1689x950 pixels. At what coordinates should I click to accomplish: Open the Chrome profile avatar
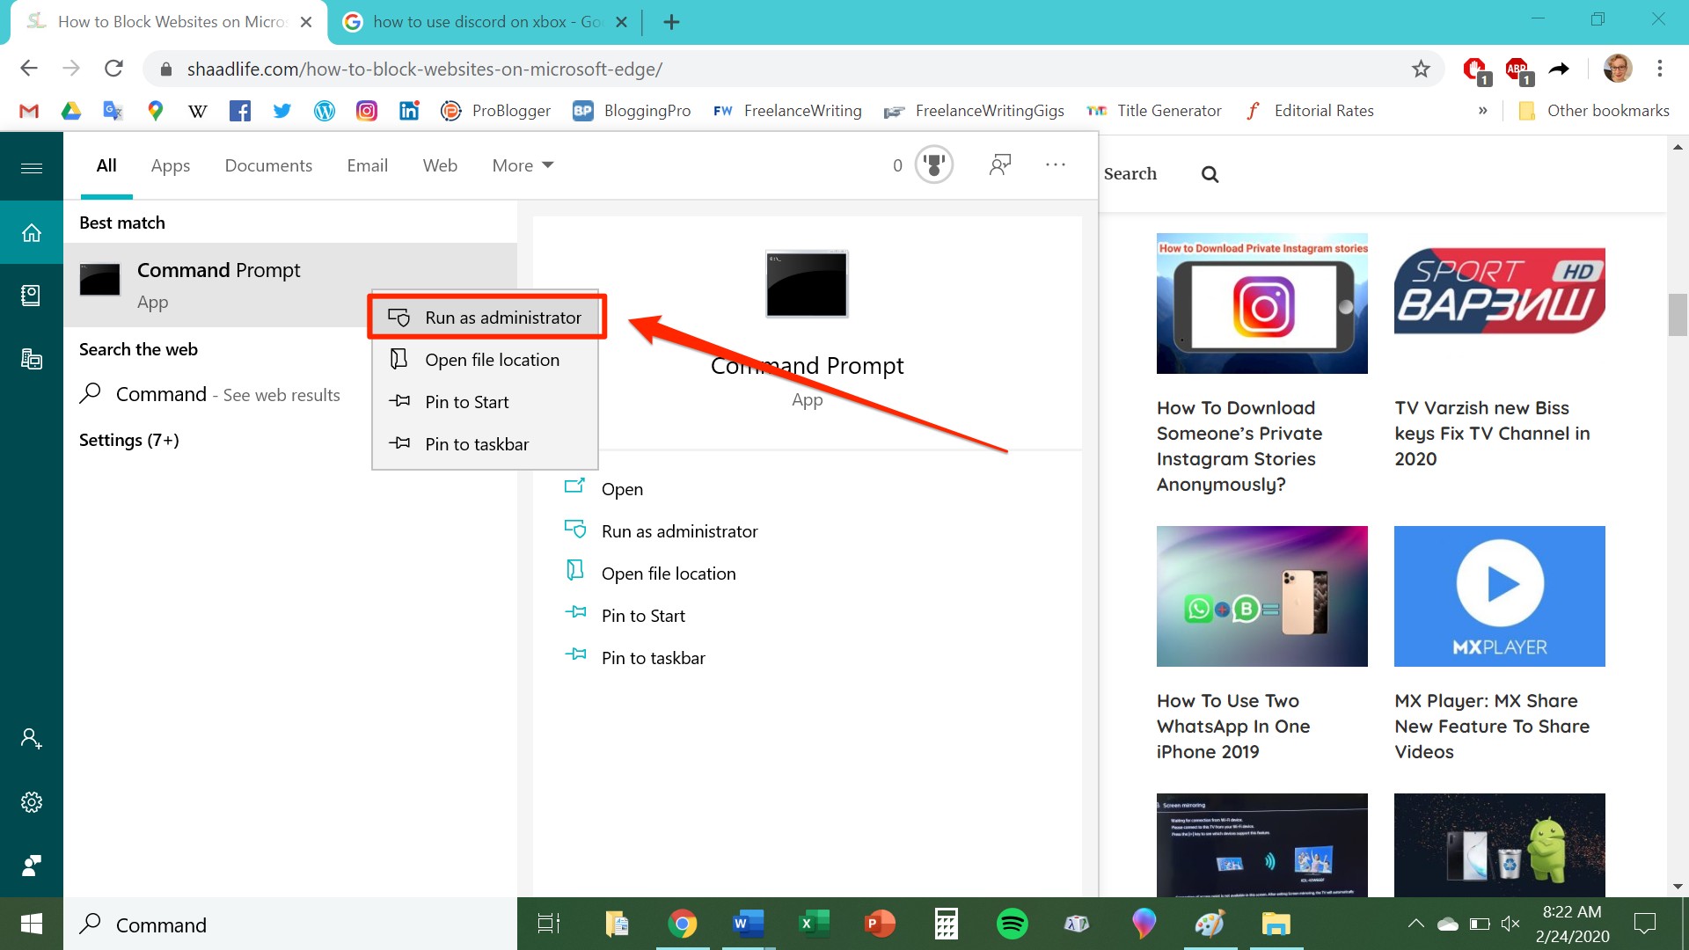pos(1619,68)
